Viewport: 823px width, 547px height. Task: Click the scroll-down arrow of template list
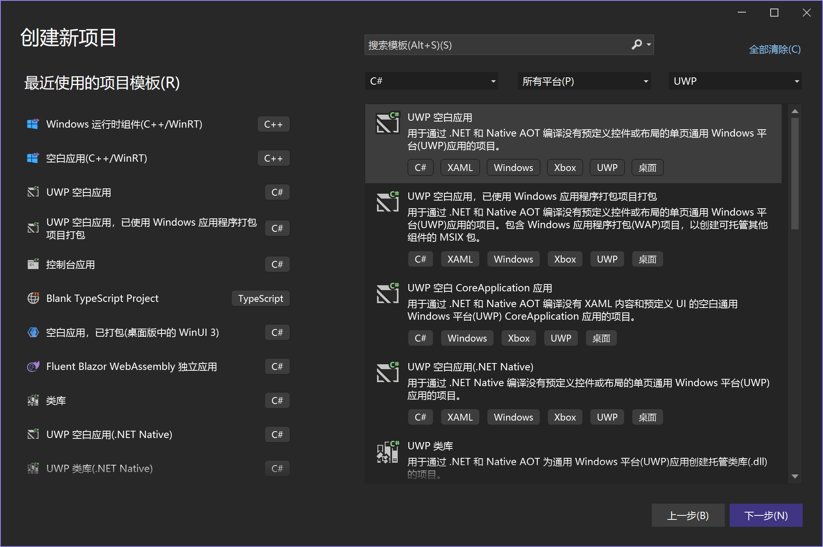point(795,476)
